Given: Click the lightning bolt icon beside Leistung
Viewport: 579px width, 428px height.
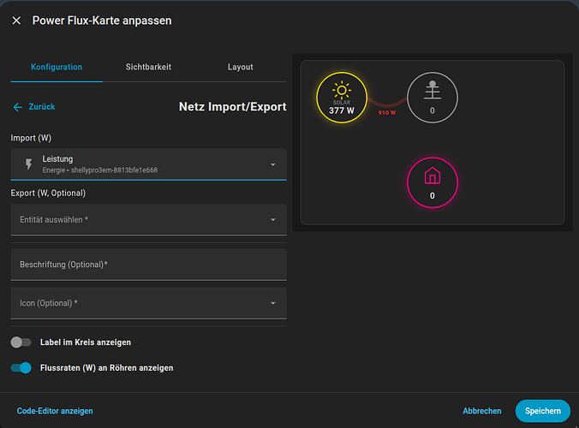Looking at the screenshot, I should point(28,164).
